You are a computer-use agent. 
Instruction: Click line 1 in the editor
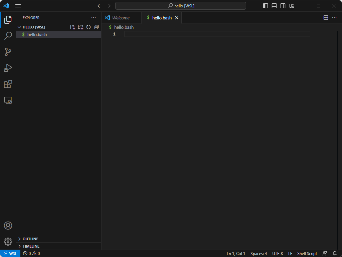coord(217,34)
